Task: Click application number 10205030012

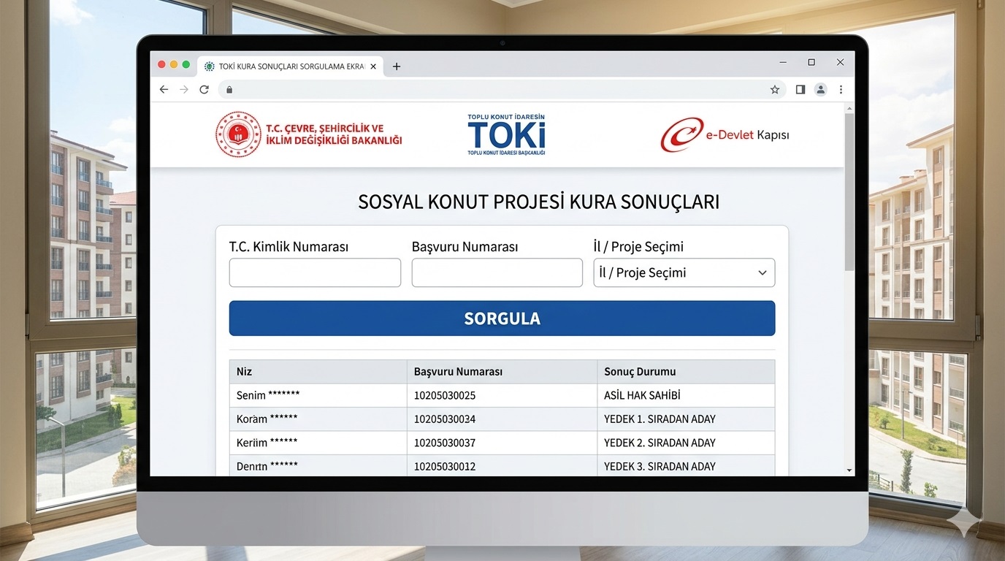Action: click(445, 466)
